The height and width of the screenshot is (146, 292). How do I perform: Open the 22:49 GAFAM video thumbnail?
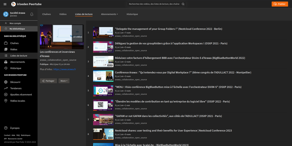click(103, 120)
